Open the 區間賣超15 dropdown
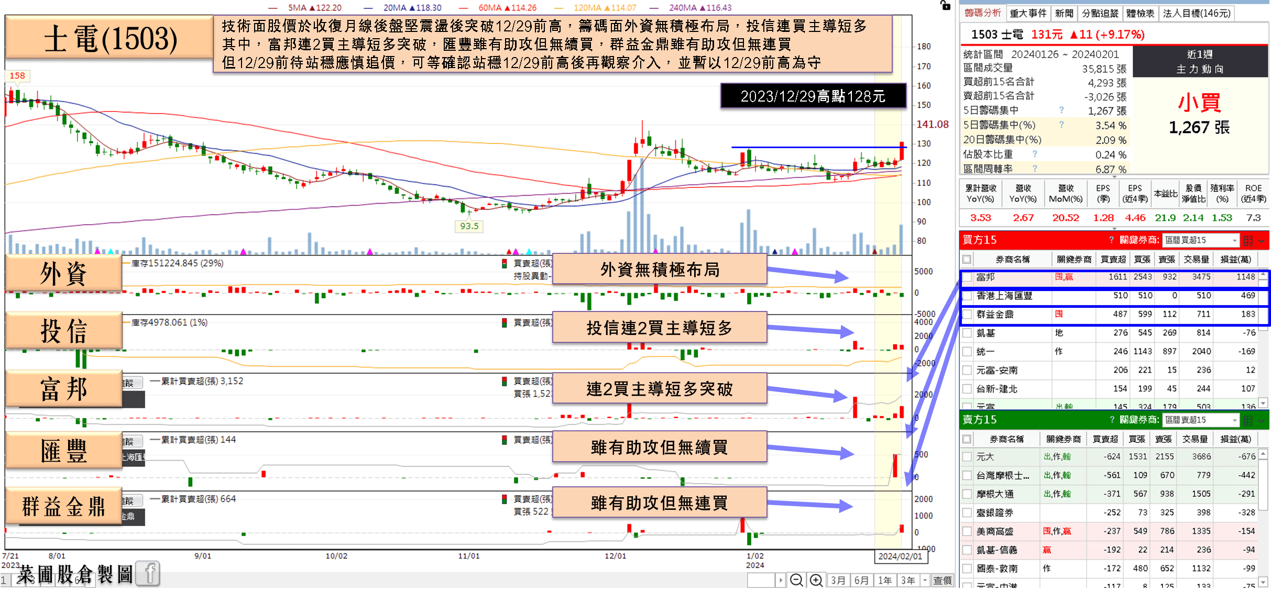Viewport: 1271px width, 602px height. pyautogui.click(x=1201, y=420)
